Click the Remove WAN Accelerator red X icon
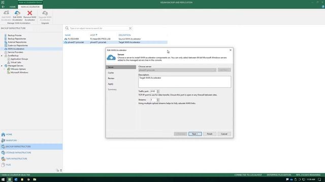The image size is (325, 182). click(x=29, y=13)
